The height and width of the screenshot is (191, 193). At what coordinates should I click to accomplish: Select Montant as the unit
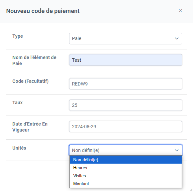[x=126, y=184]
